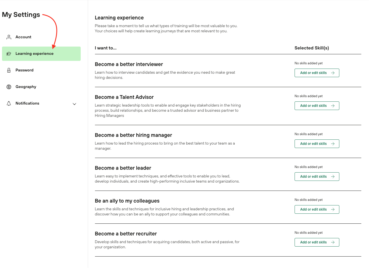Viewport: 369px width, 270px height.
Task: Click arrow icon in Talent Advisor skills button
Action: point(333,106)
